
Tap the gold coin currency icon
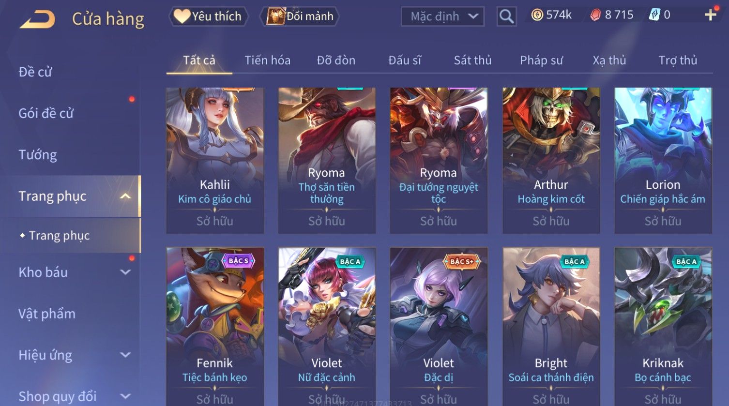point(537,15)
